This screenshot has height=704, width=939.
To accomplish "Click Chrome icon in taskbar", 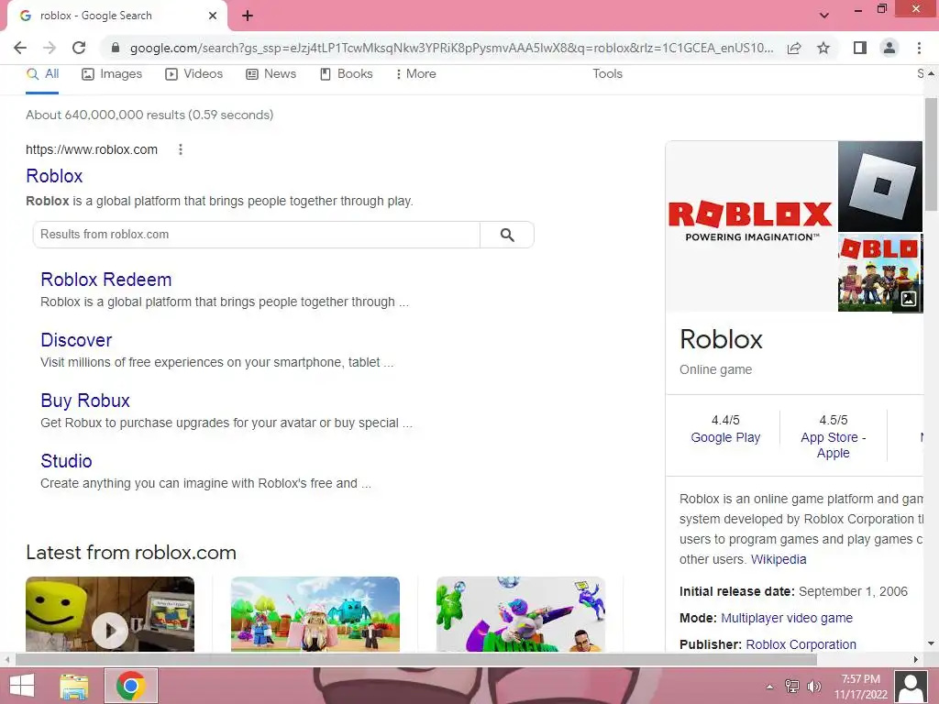I will [131, 686].
